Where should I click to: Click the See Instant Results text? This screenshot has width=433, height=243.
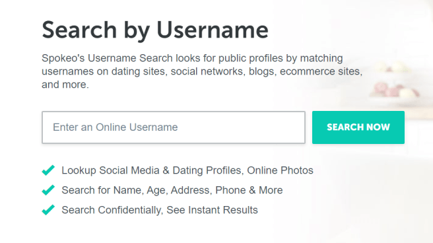[x=212, y=210]
